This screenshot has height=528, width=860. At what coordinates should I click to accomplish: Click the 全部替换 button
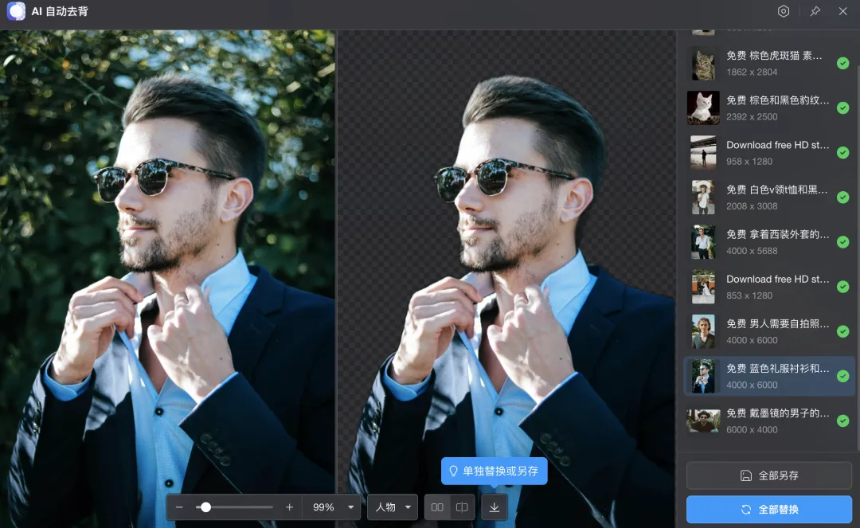(769, 510)
